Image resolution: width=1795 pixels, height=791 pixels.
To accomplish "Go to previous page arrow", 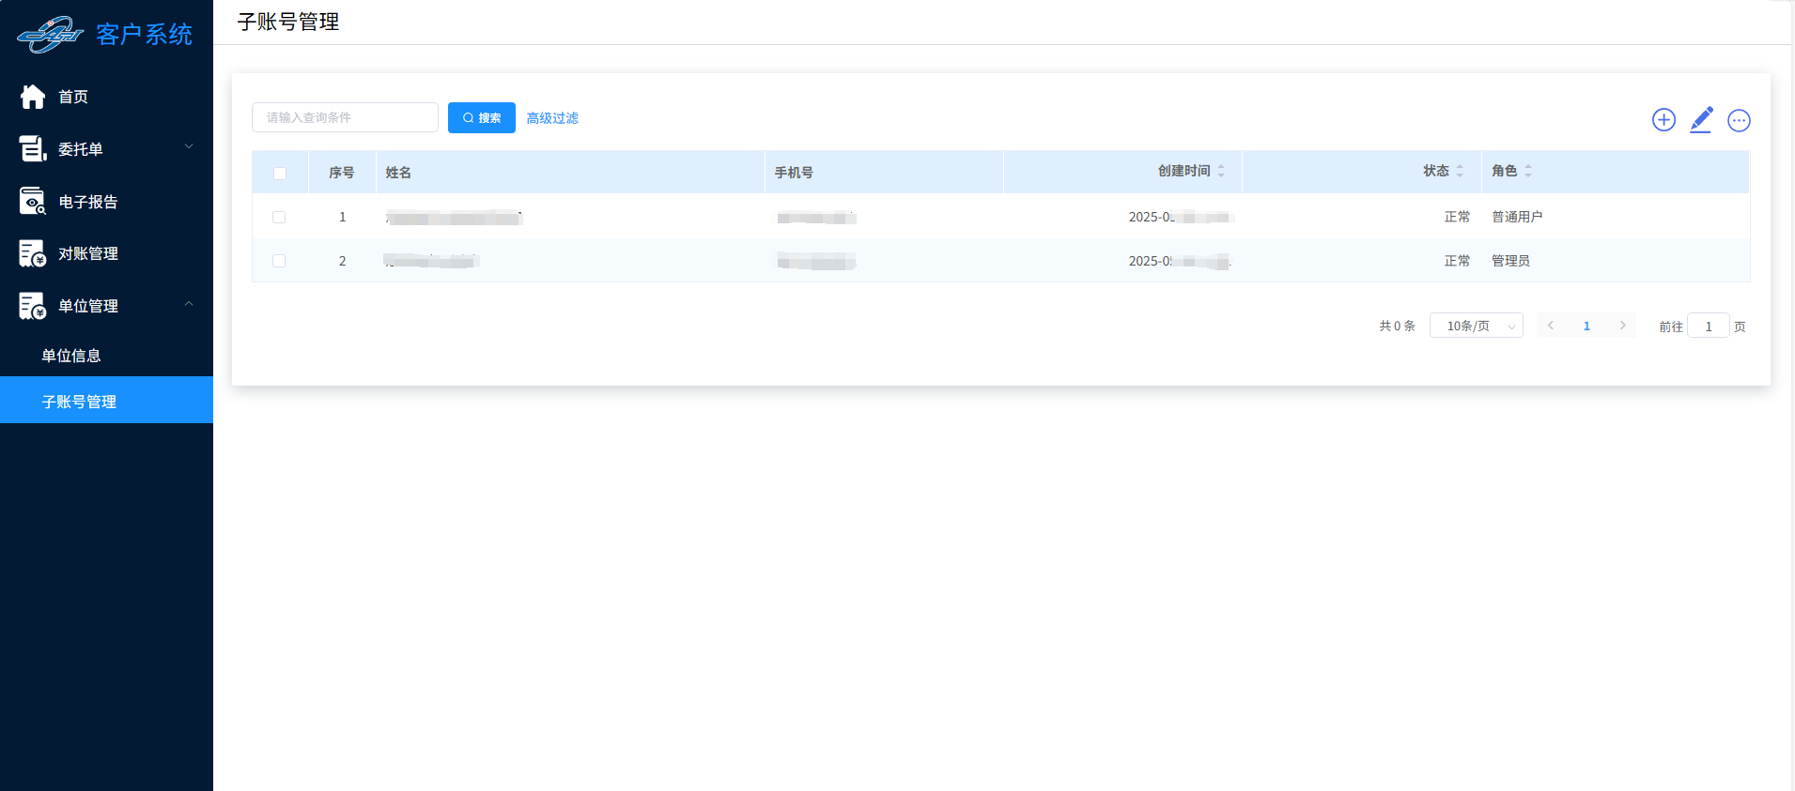I will 1551,326.
